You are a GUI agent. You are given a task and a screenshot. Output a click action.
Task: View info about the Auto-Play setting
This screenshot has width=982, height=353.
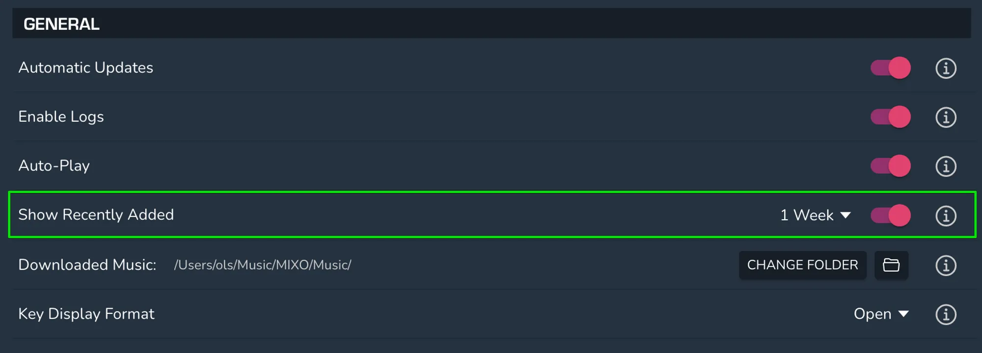(x=946, y=166)
